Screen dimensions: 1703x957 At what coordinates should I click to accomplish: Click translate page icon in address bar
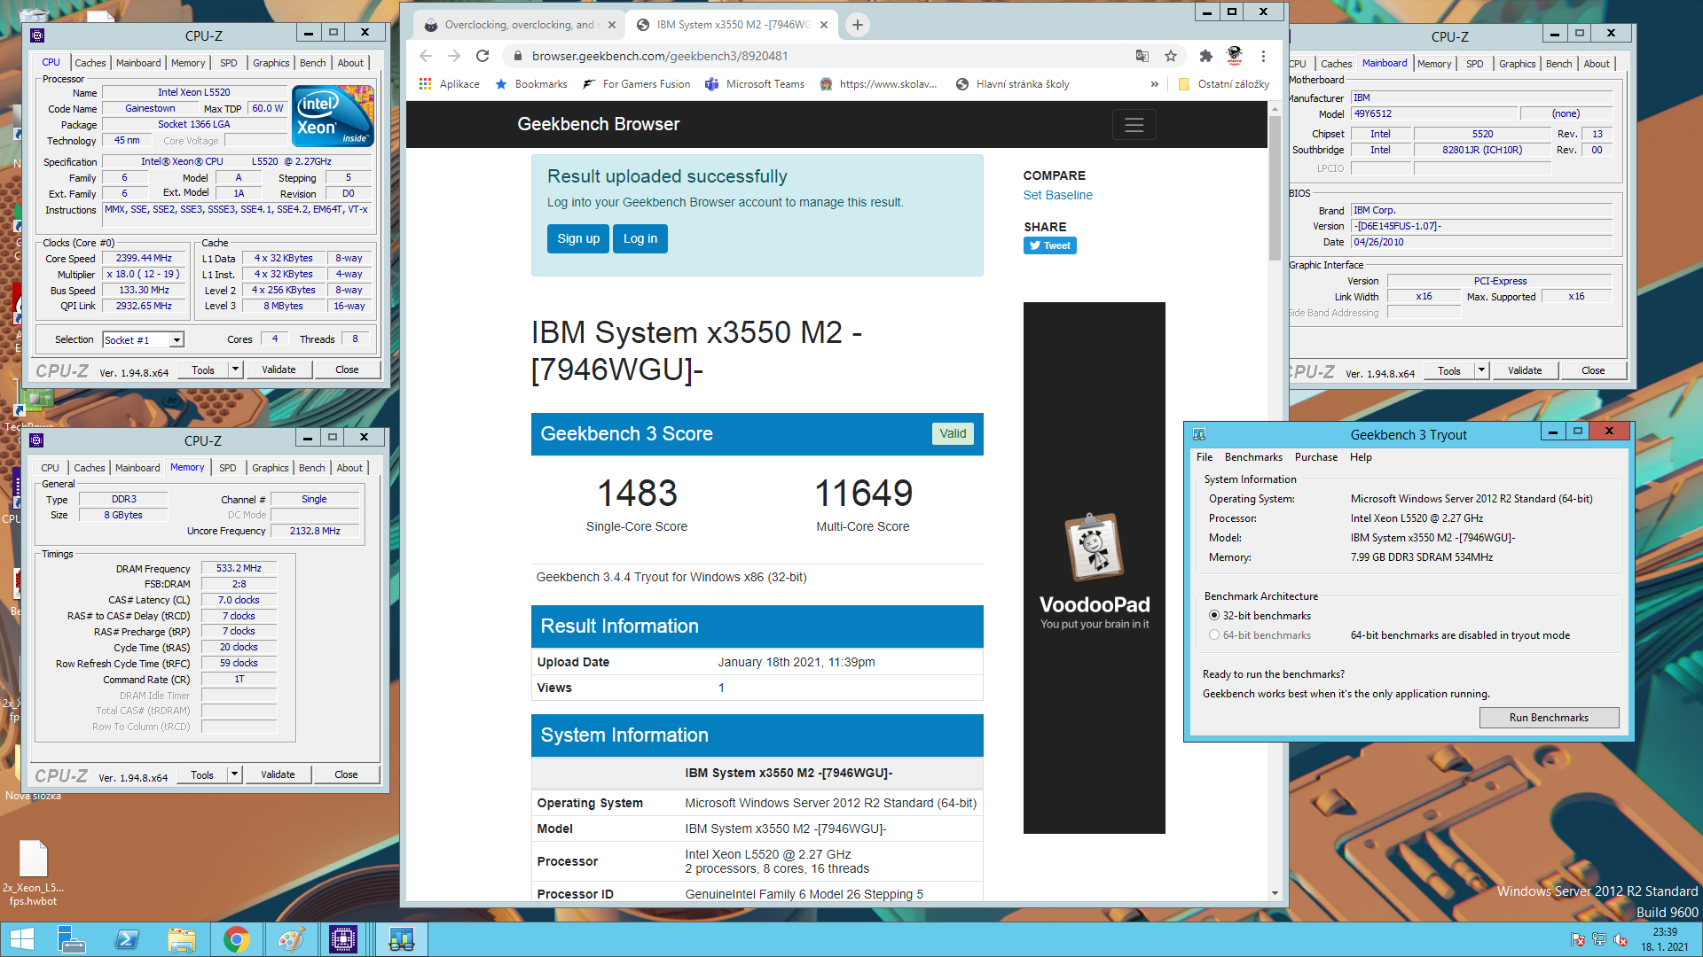pos(1142,56)
